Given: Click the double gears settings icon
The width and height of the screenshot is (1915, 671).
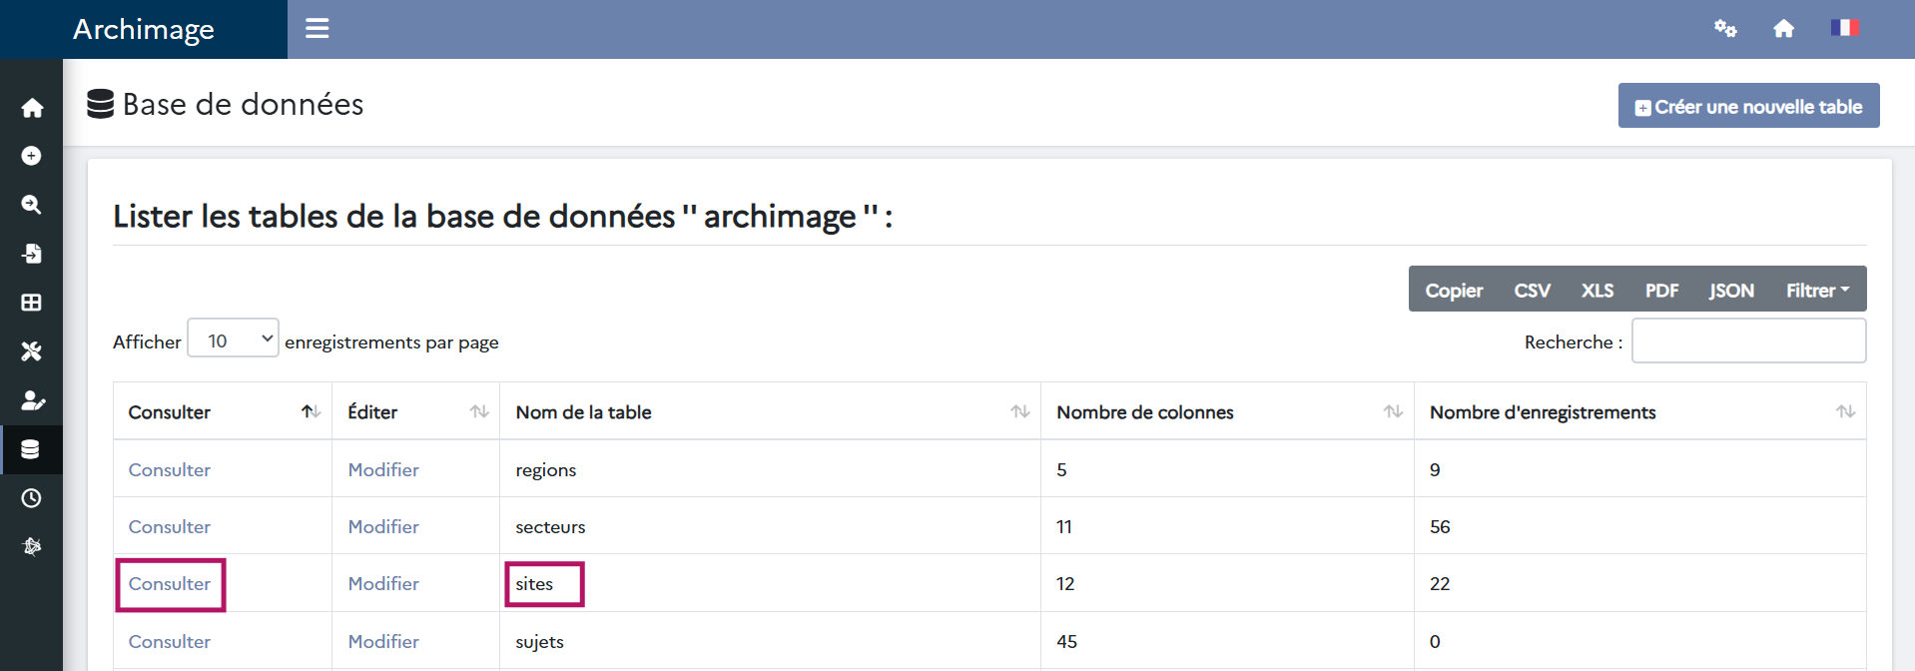Looking at the screenshot, I should click(1724, 29).
